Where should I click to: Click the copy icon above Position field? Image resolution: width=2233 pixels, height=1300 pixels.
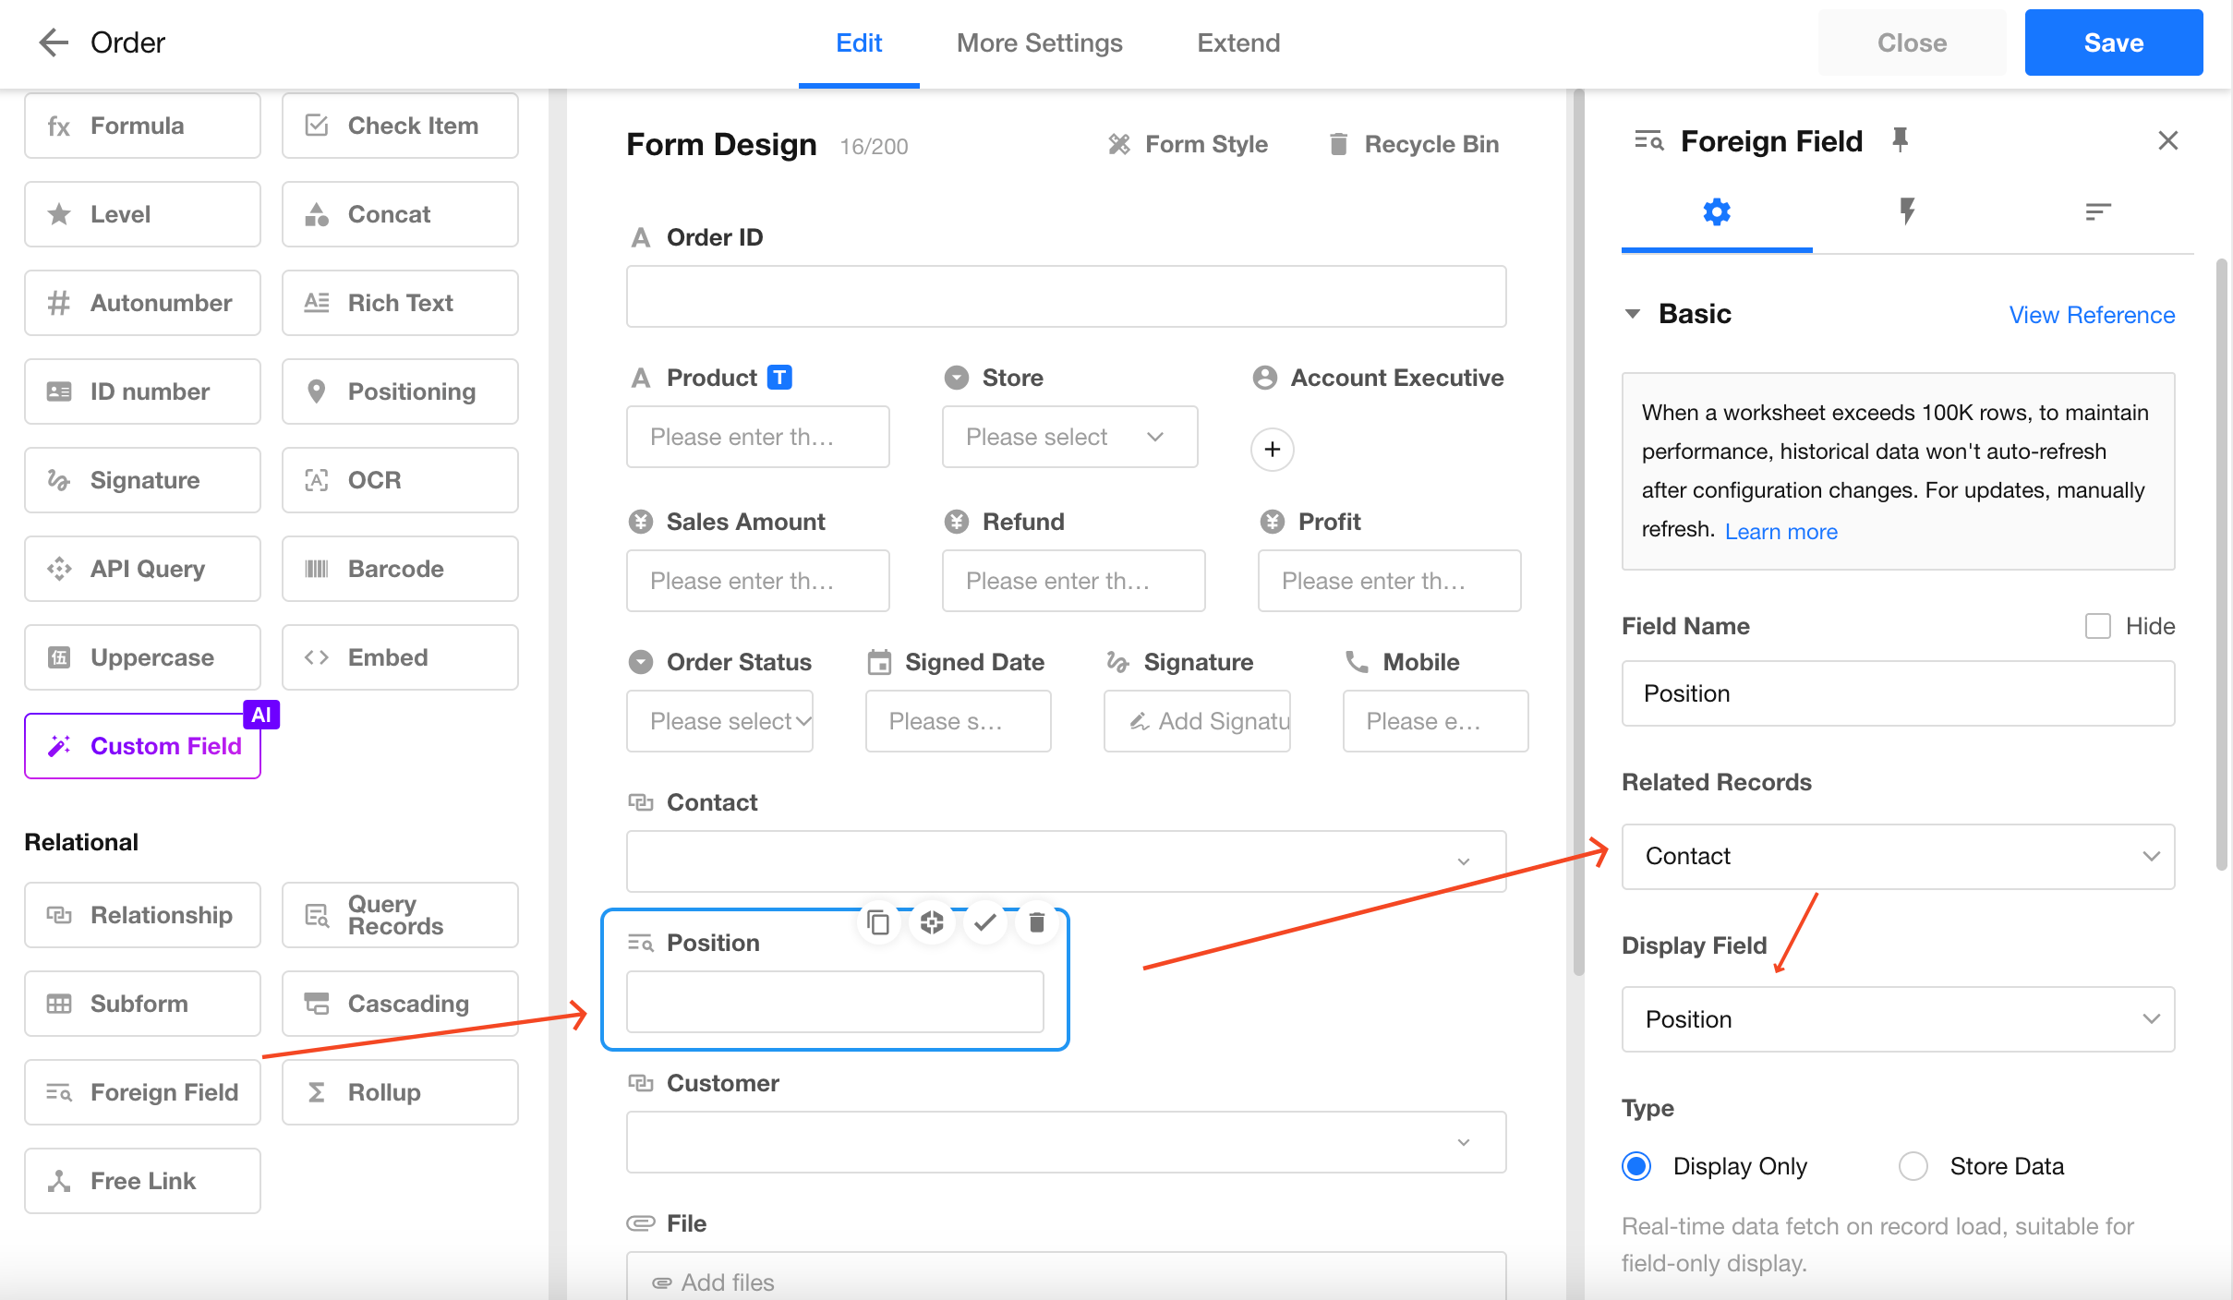(878, 922)
